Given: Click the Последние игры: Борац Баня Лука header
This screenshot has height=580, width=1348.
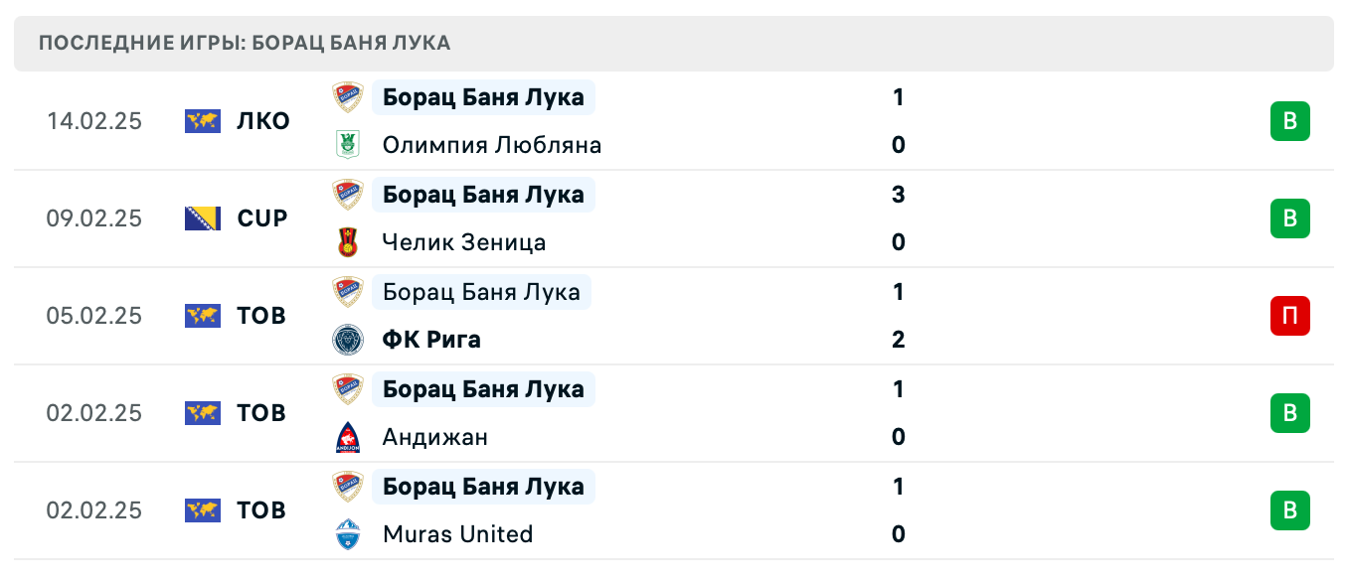Looking at the screenshot, I should pos(245,43).
